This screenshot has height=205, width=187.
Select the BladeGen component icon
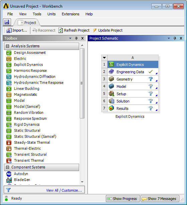pos(9,180)
